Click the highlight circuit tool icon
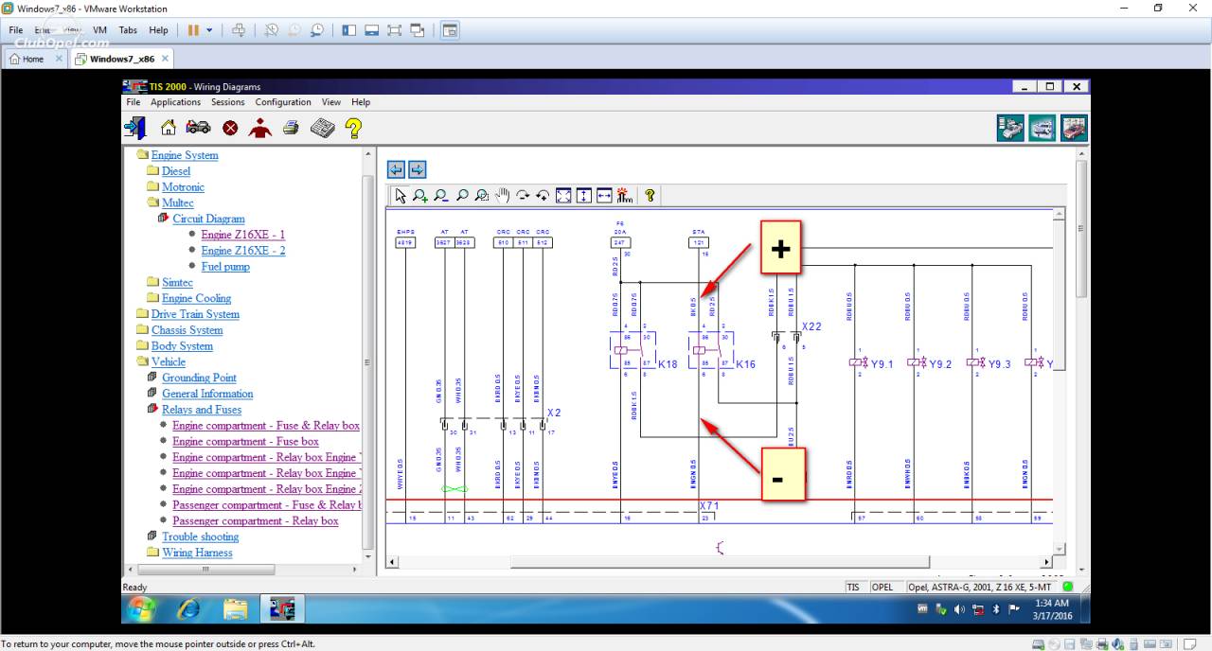Image resolution: width=1212 pixels, height=651 pixels. (624, 196)
